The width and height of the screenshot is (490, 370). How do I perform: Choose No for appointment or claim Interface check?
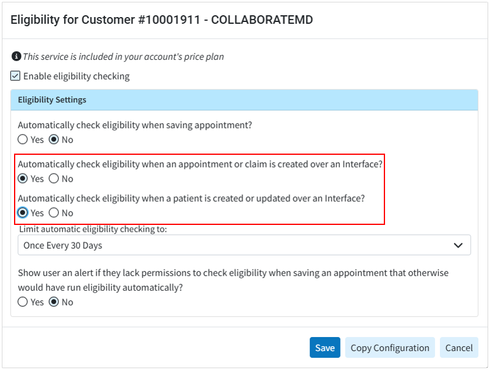[54, 179]
